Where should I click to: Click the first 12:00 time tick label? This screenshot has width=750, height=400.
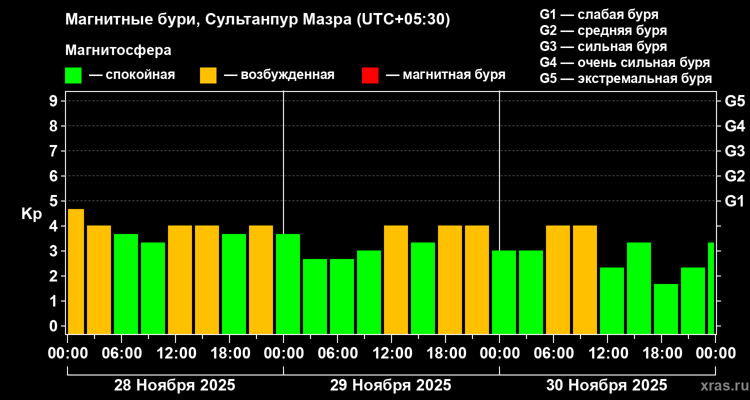[175, 353]
